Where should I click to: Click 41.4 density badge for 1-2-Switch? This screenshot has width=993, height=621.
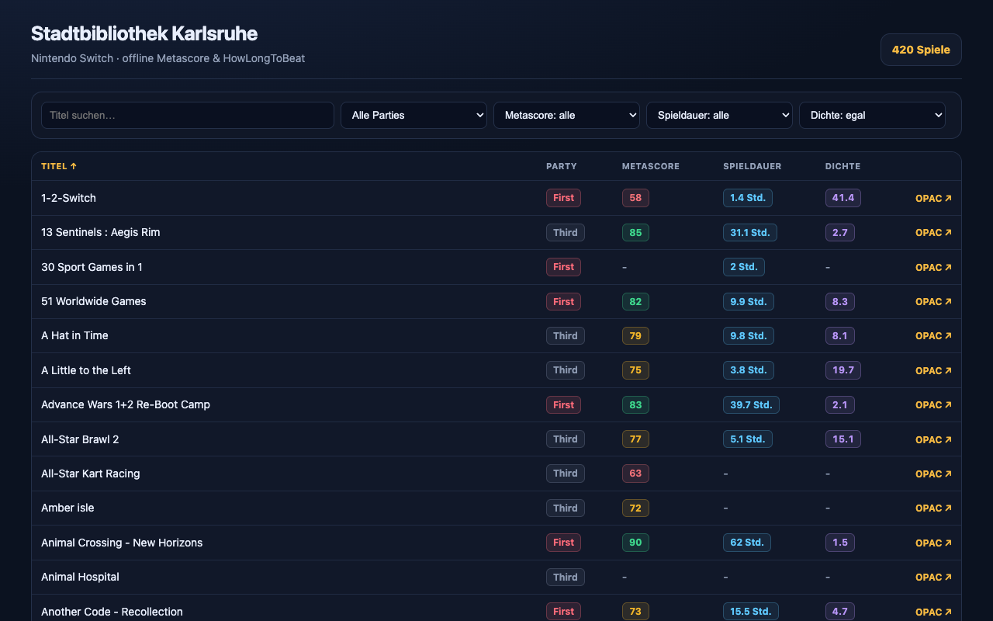click(842, 198)
